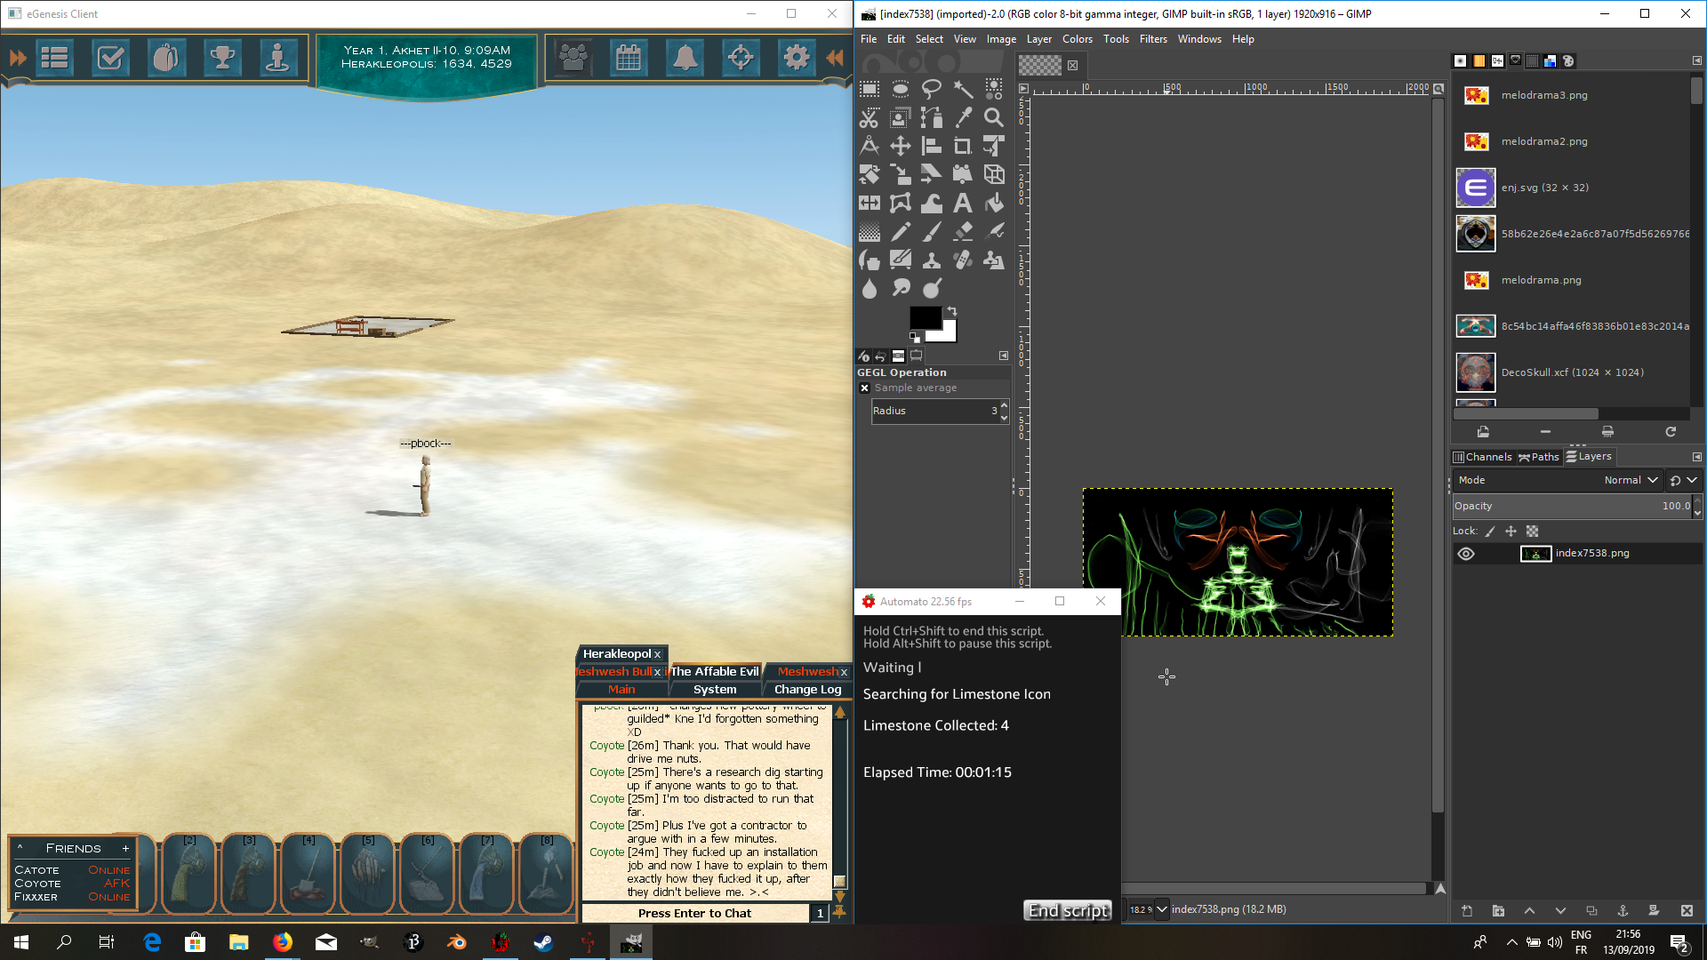Open Firefox from the Windows taskbar

[283, 942]
